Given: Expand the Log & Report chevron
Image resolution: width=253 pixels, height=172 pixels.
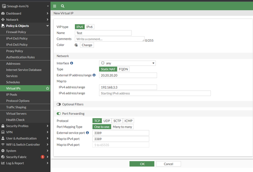Looking at the screenshot, I should 48,163.
